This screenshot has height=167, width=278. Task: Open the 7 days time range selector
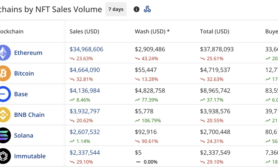[x=116, y=9]
